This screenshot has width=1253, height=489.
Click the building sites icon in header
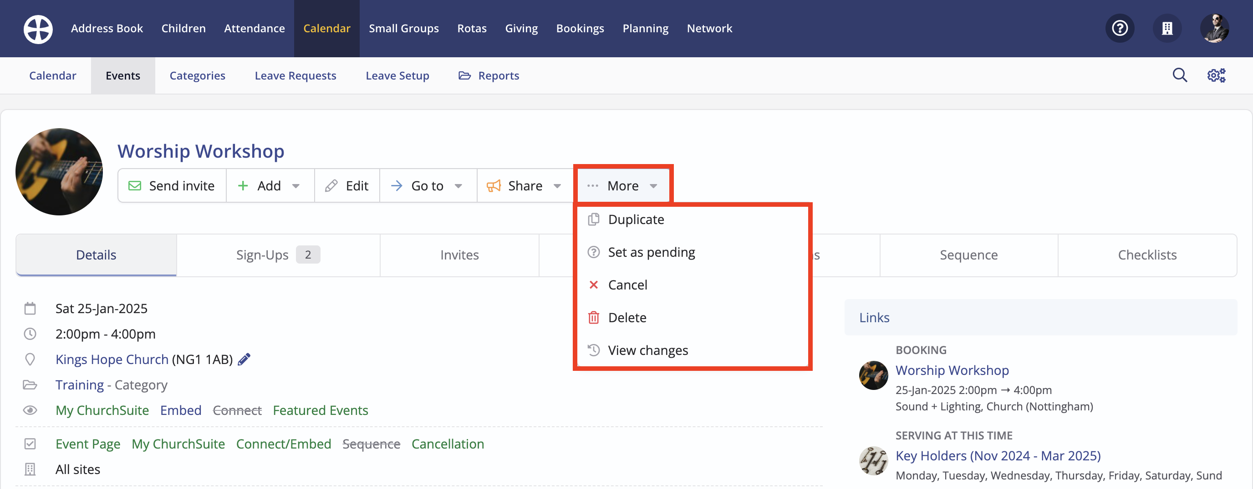click(x=1167, y=28)
